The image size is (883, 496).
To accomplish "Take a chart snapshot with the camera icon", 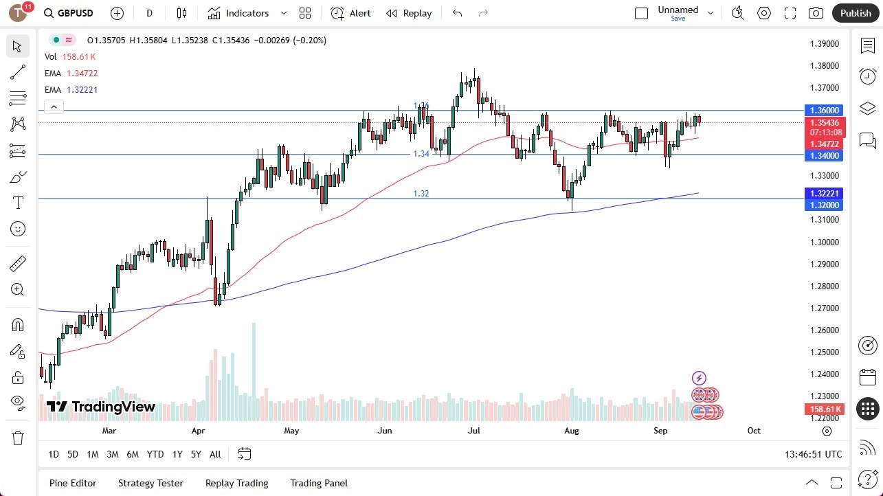I will click(815, 12).
